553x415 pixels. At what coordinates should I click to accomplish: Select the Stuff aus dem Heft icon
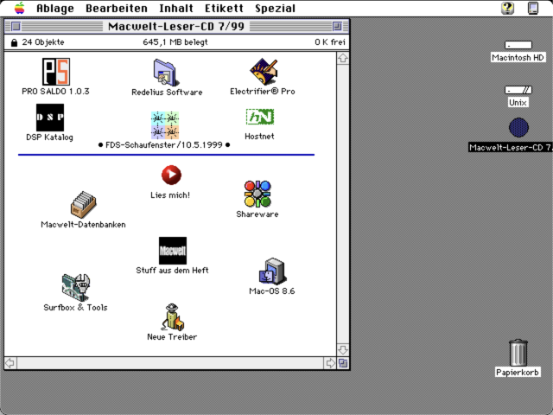(x=173, y=251)
